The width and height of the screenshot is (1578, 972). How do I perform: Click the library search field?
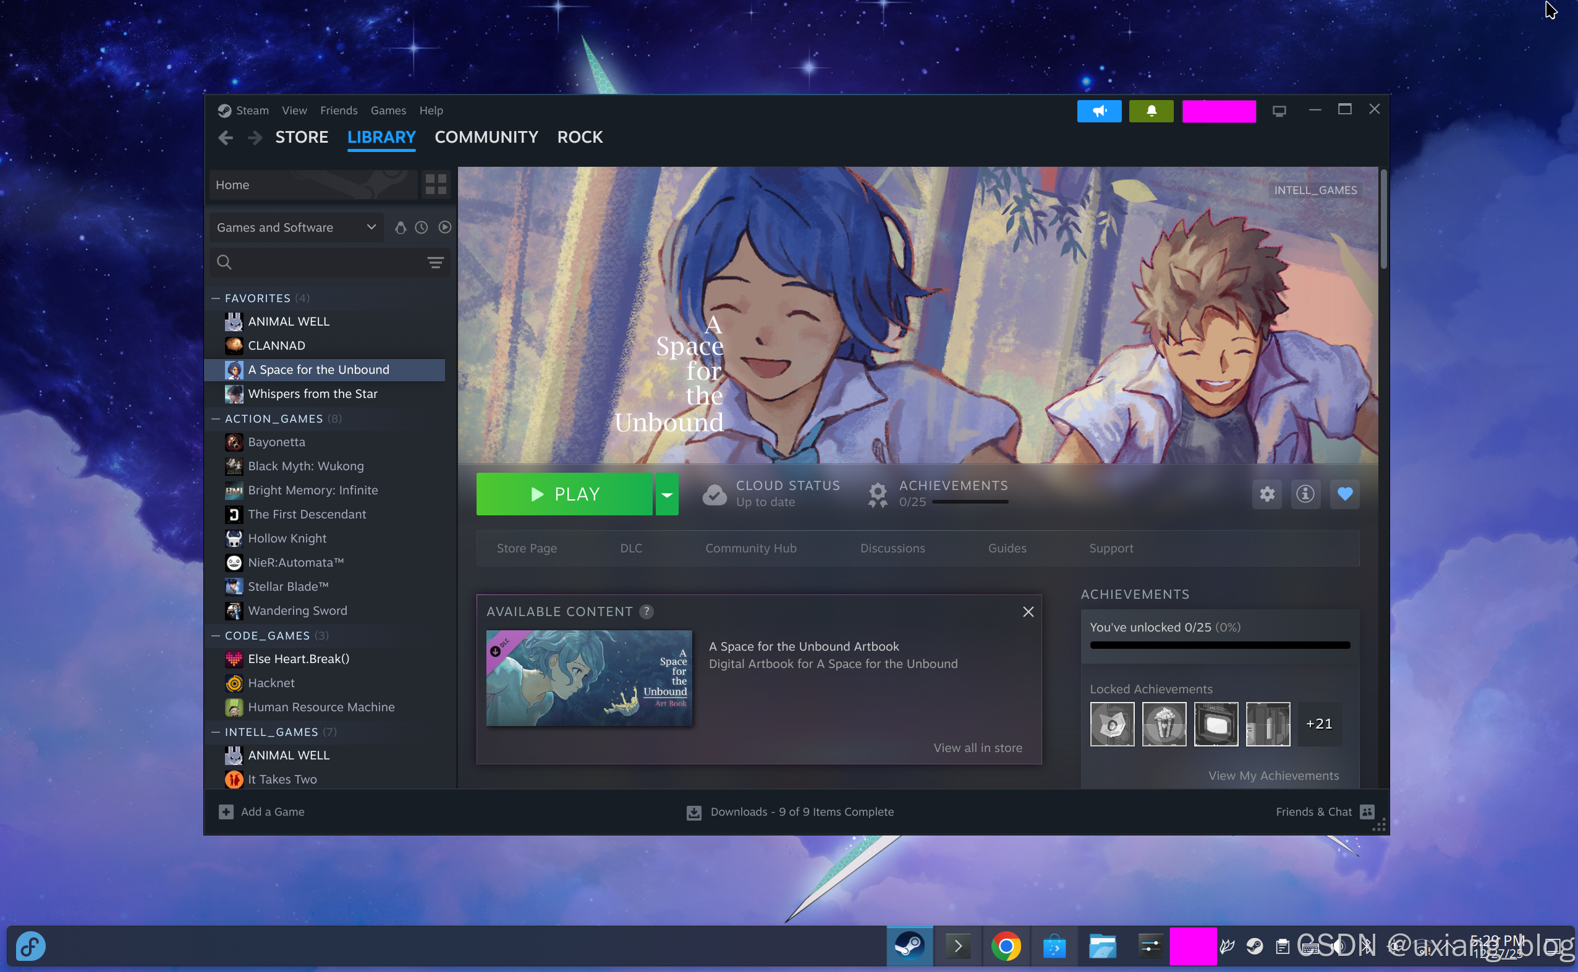point(328,262)
